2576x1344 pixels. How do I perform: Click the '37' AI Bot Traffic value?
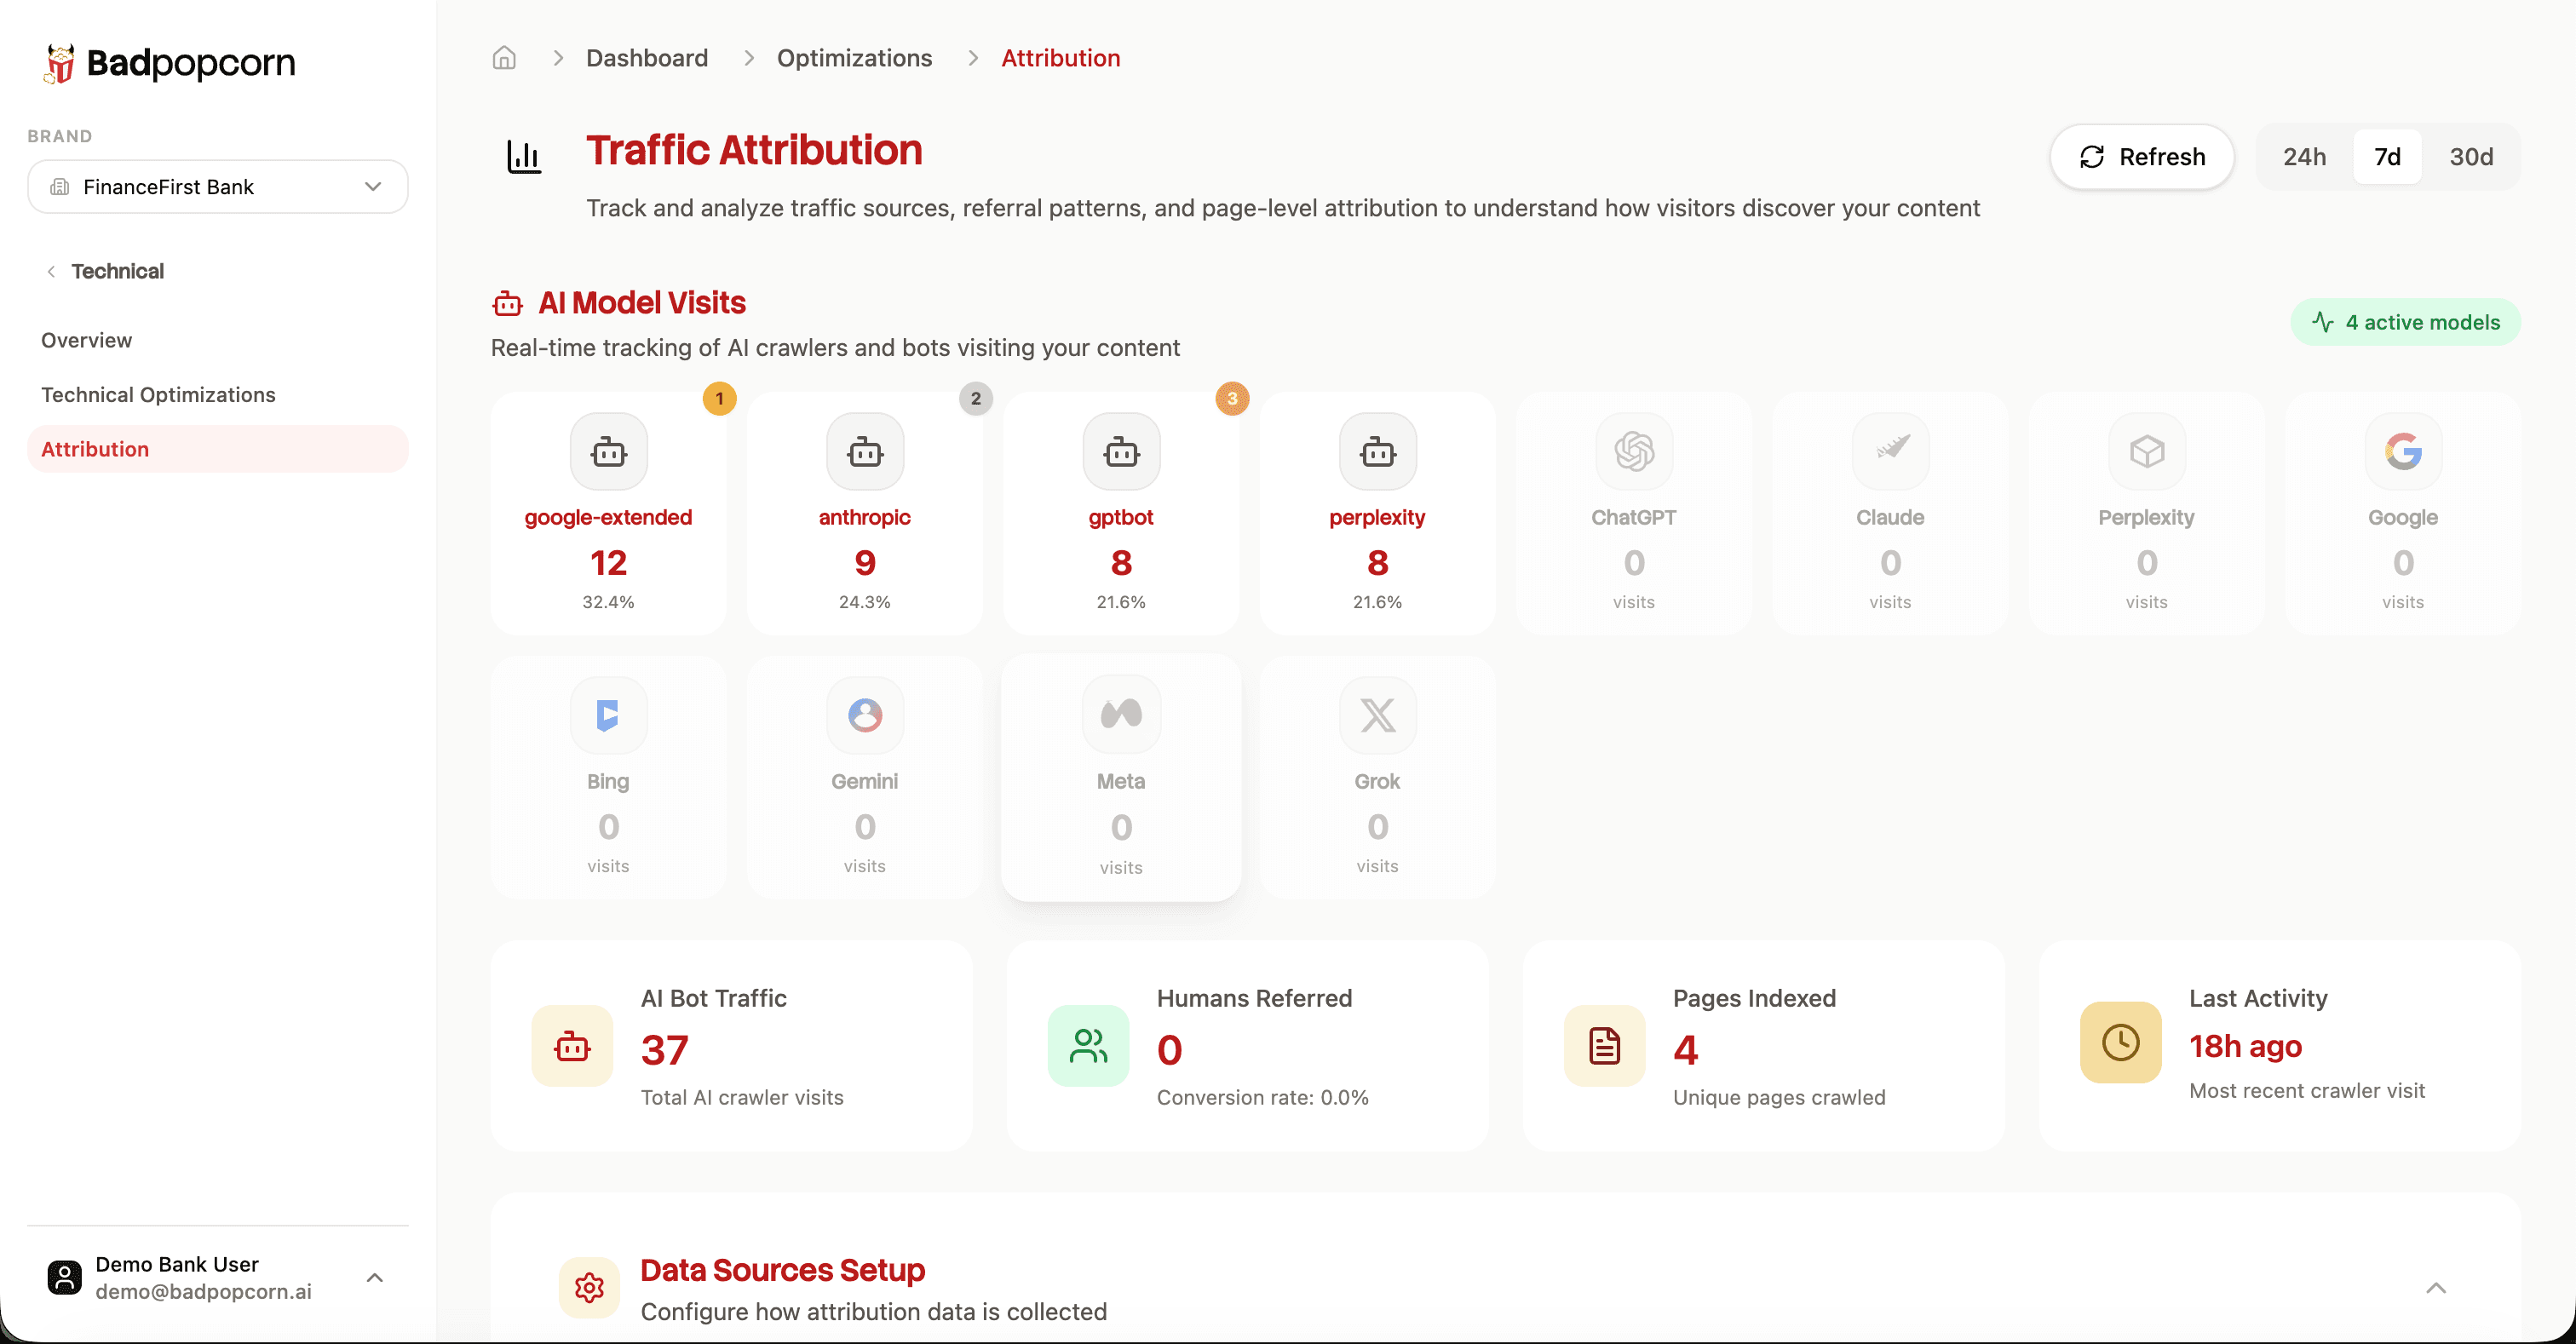click(665, 1050)
